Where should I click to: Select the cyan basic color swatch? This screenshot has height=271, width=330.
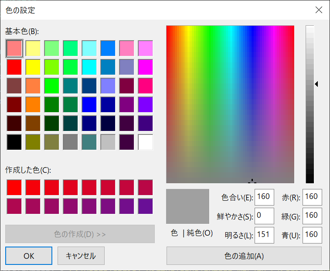point(89,67)
